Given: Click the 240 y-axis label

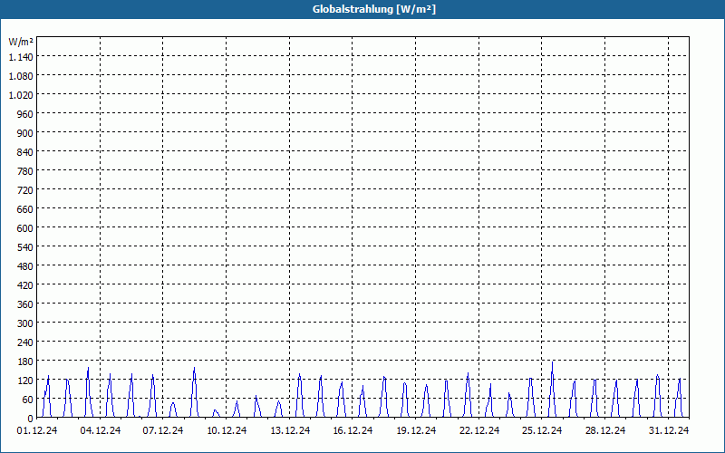Looking at the screenshot, I should (25, 342).
